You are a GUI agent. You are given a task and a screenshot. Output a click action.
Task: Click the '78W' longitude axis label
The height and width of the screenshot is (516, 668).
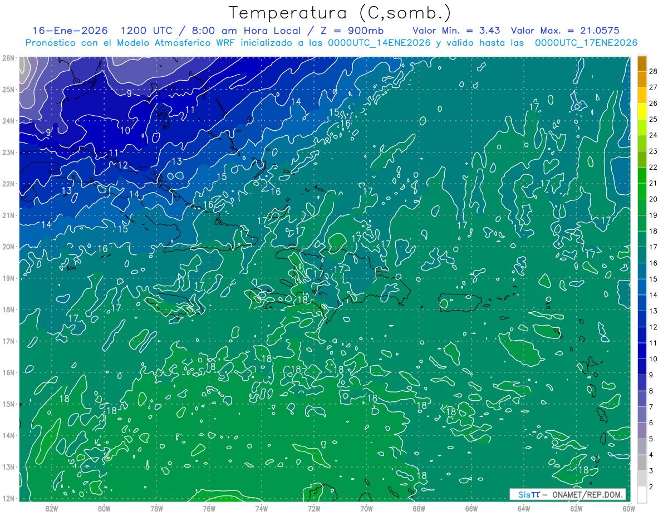click(x=156, y=508)
